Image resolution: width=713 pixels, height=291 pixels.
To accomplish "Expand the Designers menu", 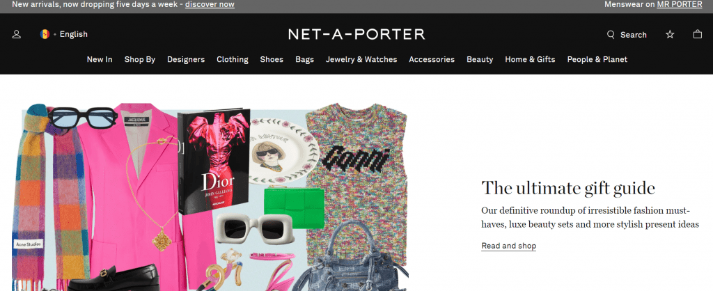I will point(186,60).
